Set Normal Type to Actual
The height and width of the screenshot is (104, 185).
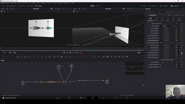tap(174, 26)
